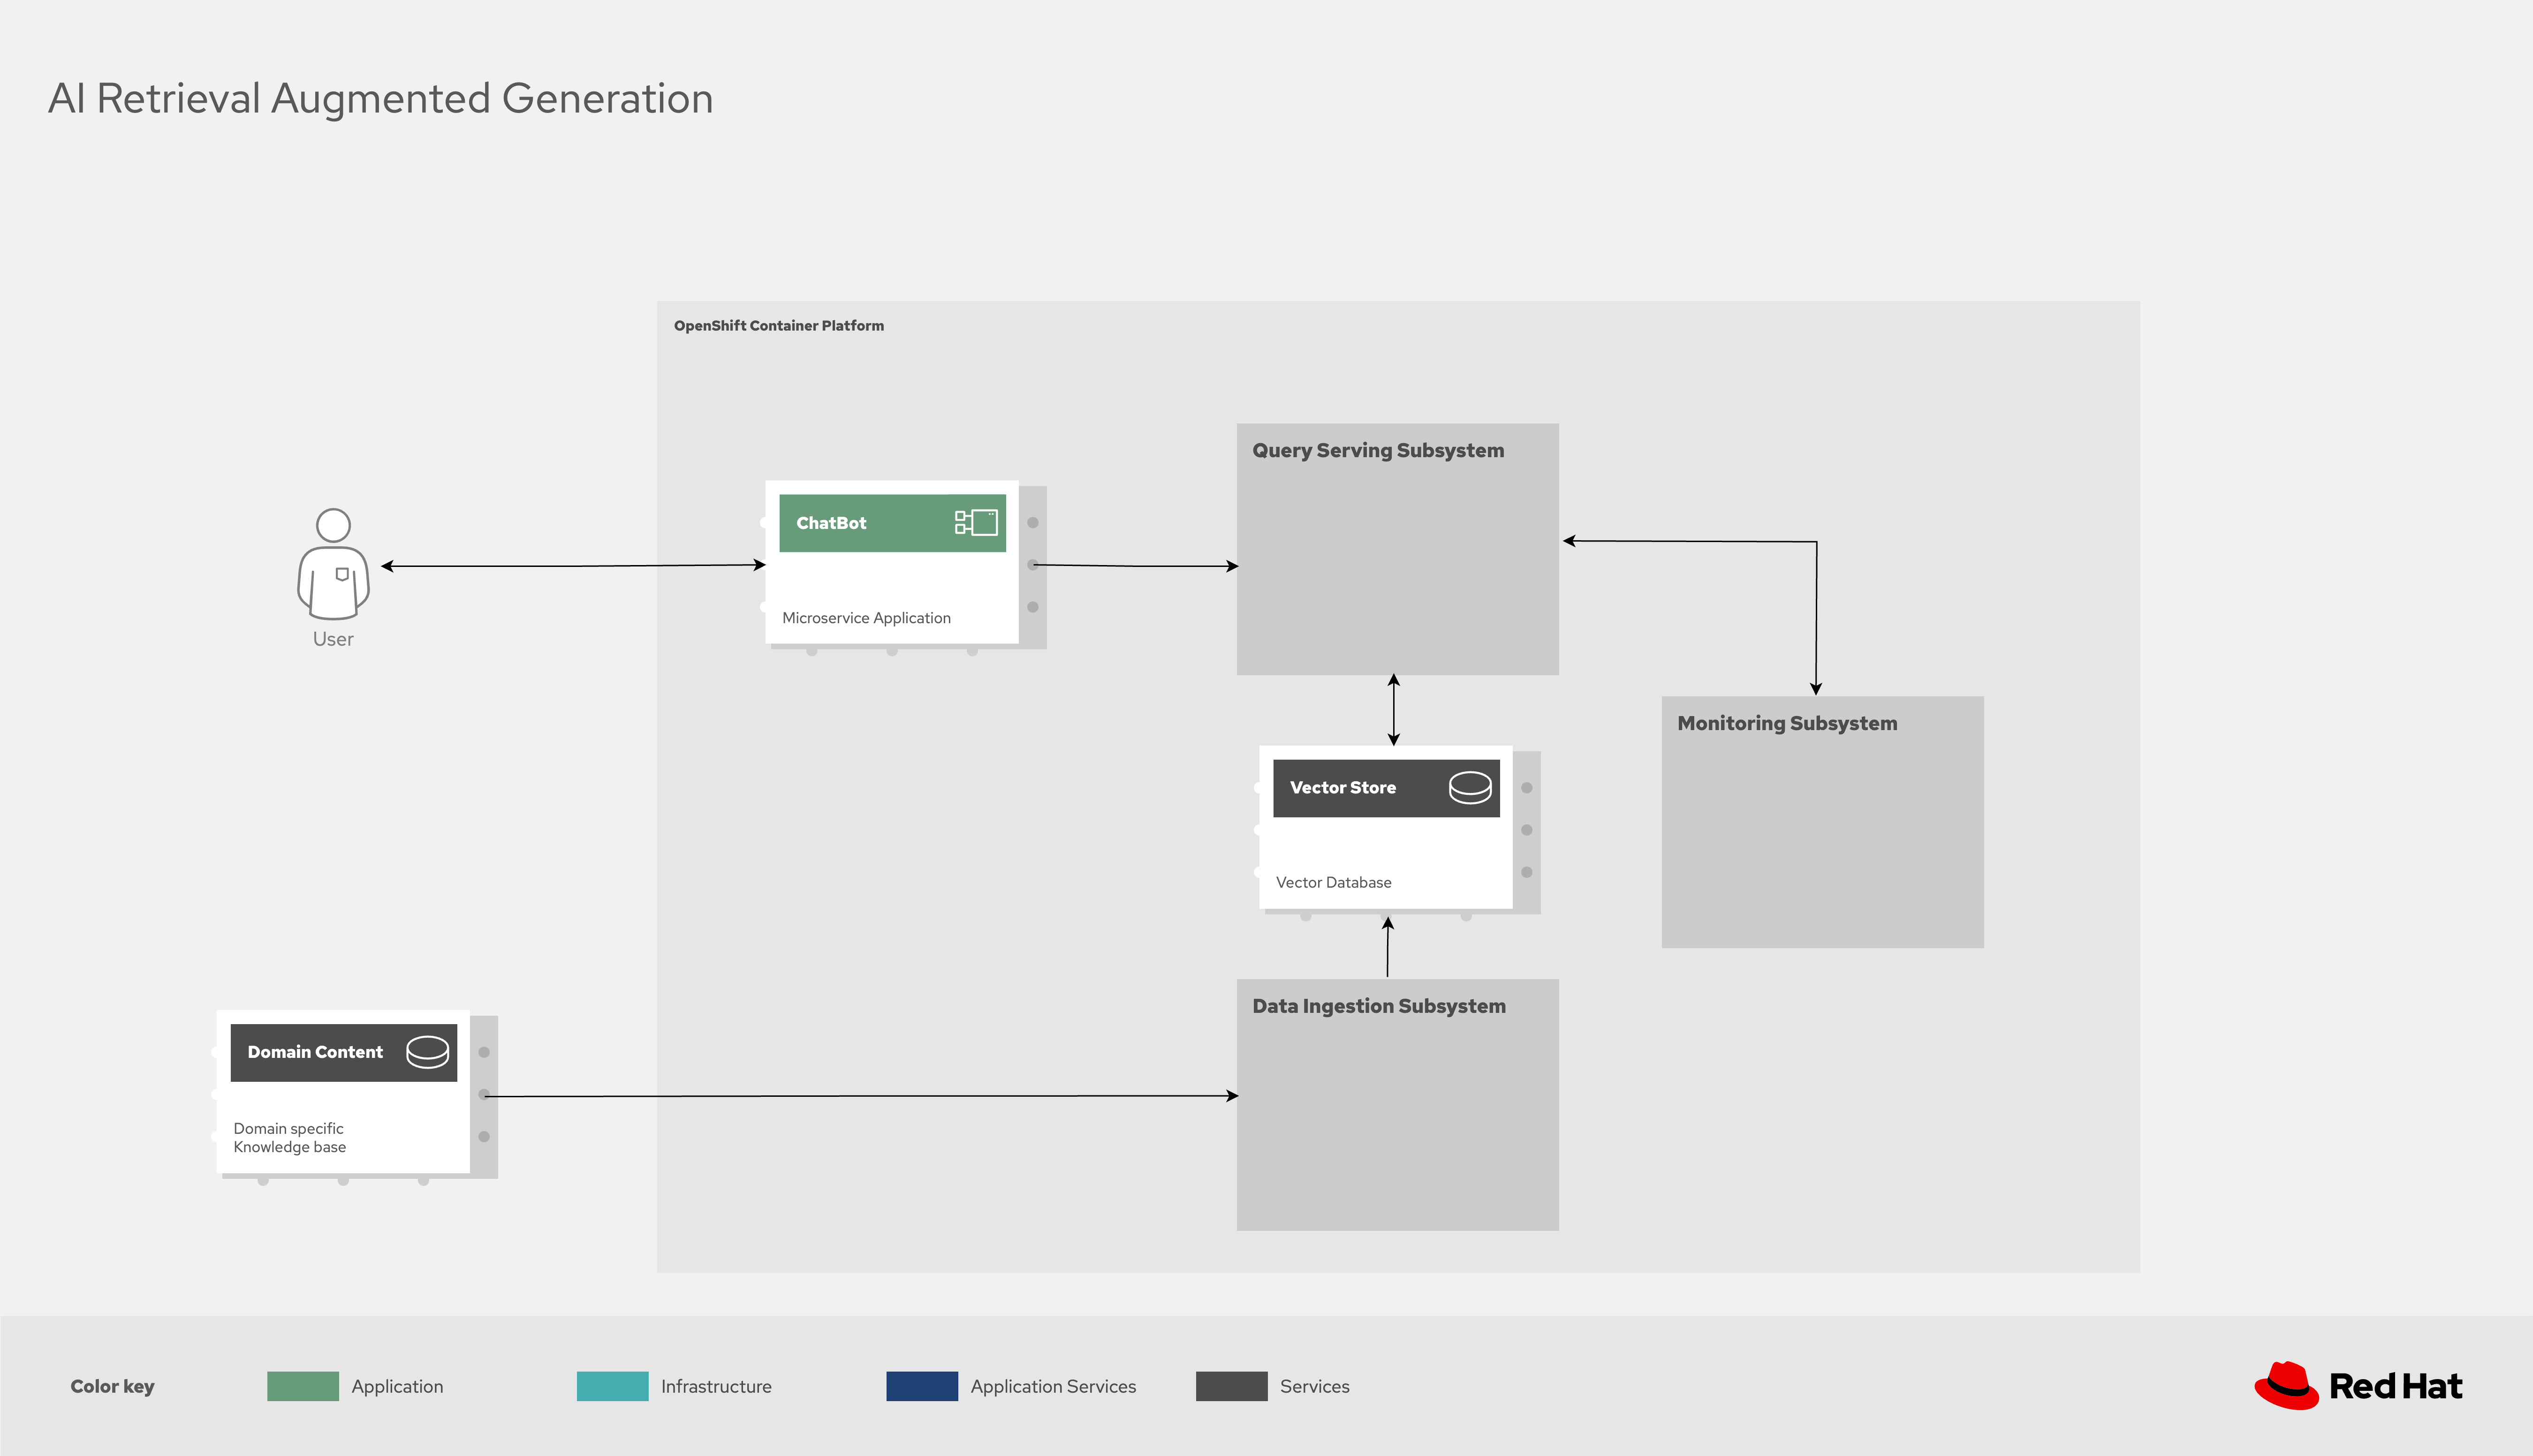Click the Vector Database caption text
Image resolution: width=2533 pixels, height=1456 pixels.
point(1333,882)
